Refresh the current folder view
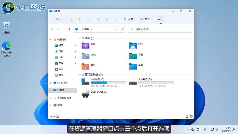The width and height of the screenshot is (238, 134). 123,29
